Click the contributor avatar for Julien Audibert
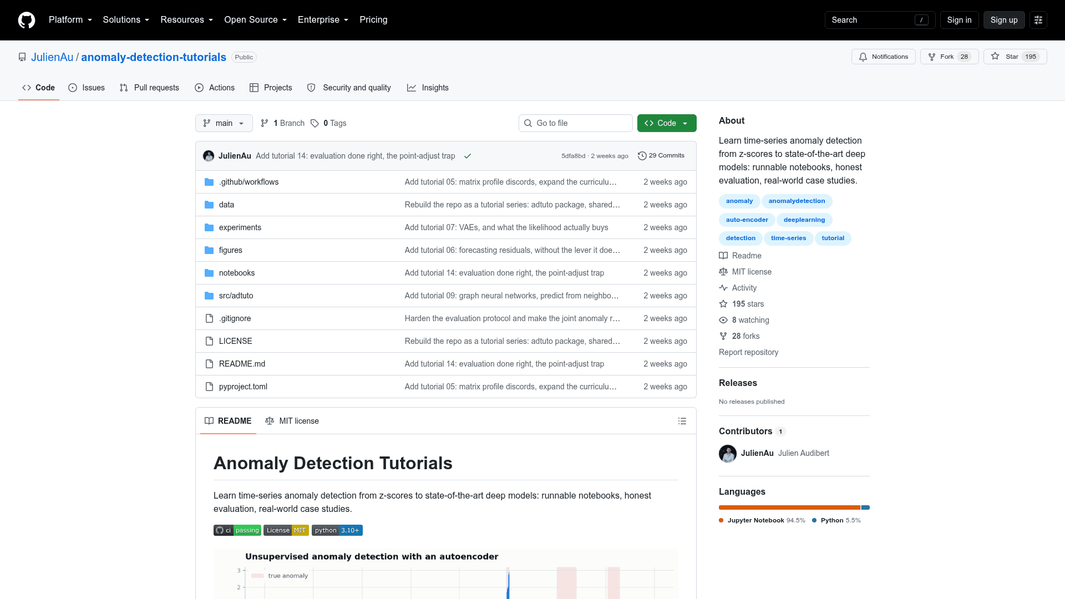This screenshot has width=1065, height=599. [x=728, y=454]
